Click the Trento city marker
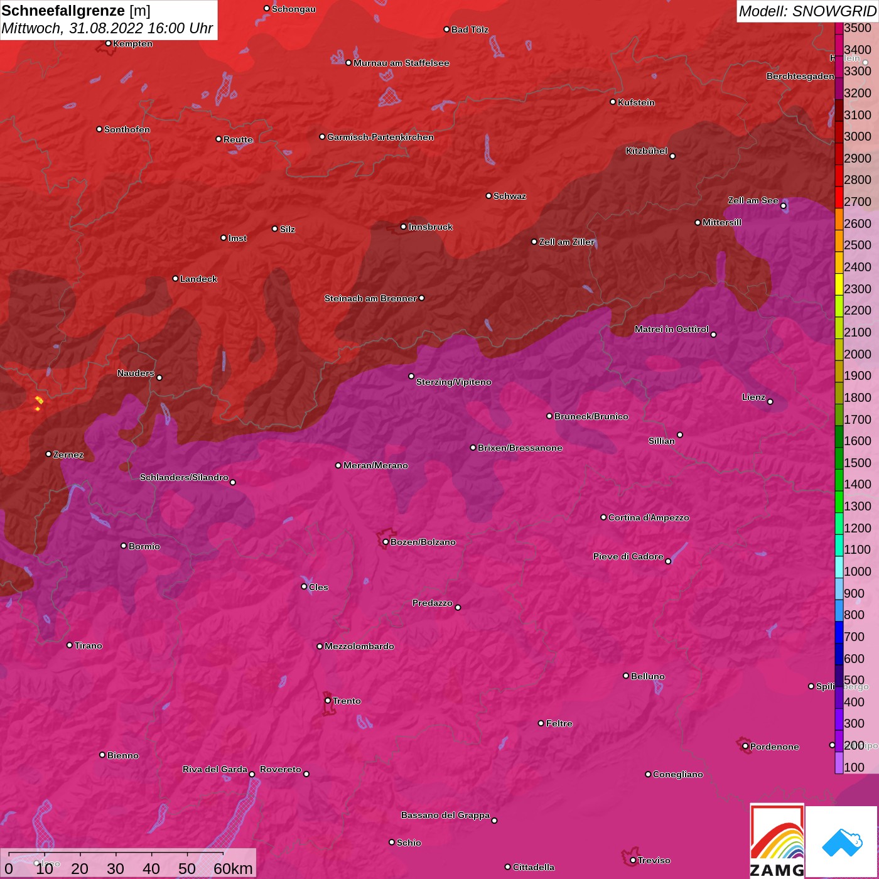This screenshot has width=879, height=879. (328, 701)
